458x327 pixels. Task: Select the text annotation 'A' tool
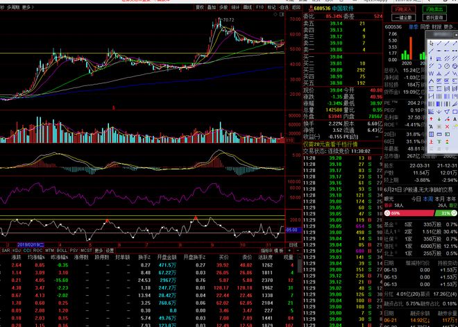coord(455,118)
